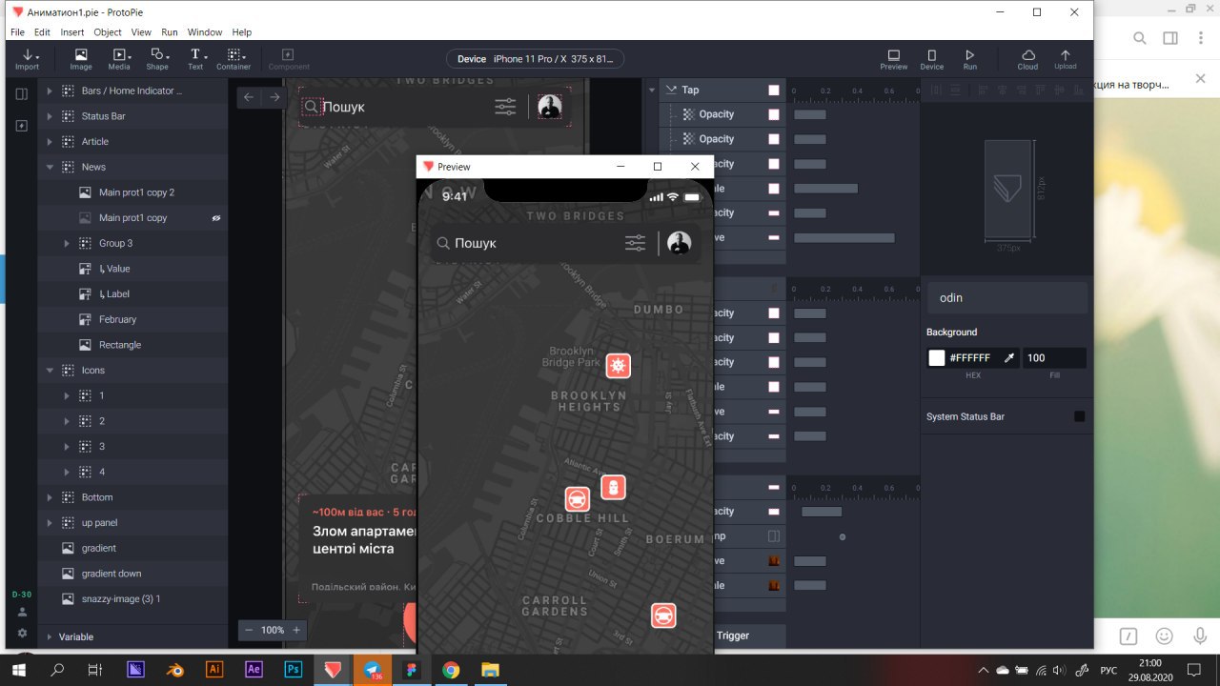
Task: Collapse the Icons layer group
Action: tap(50, 370)
